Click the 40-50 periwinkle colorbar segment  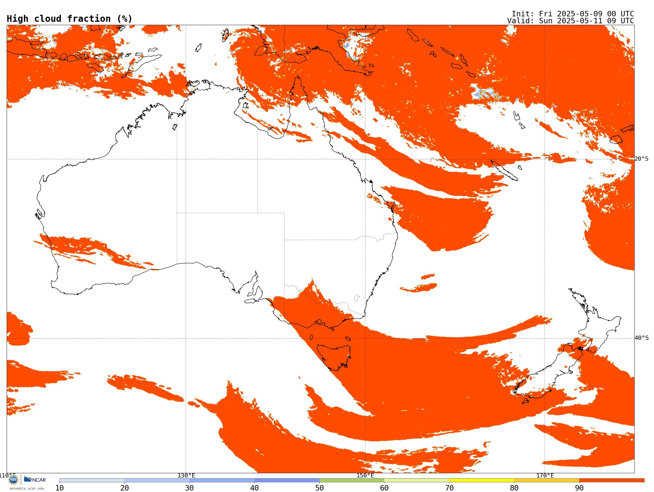(x=287, y=481)
